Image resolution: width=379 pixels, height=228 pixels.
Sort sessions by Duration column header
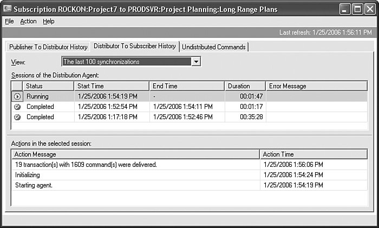click(x=245, y=86)
